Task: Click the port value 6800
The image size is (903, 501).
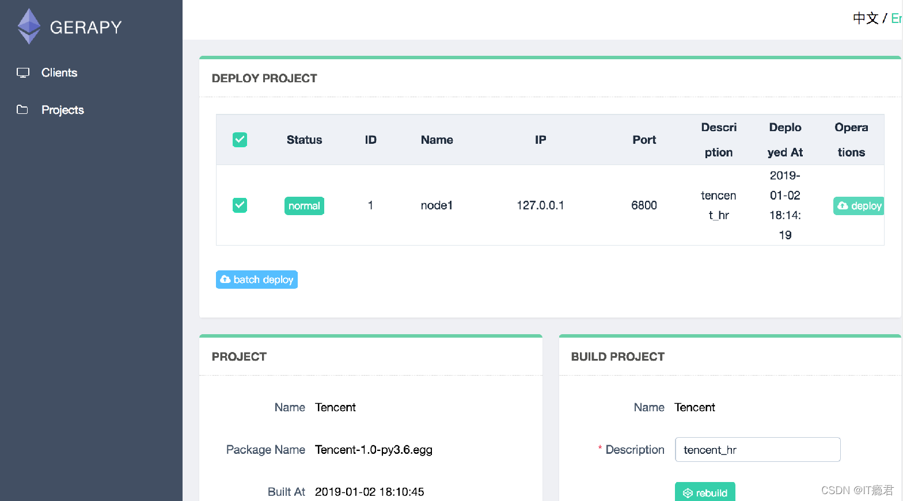Action: 644,205
